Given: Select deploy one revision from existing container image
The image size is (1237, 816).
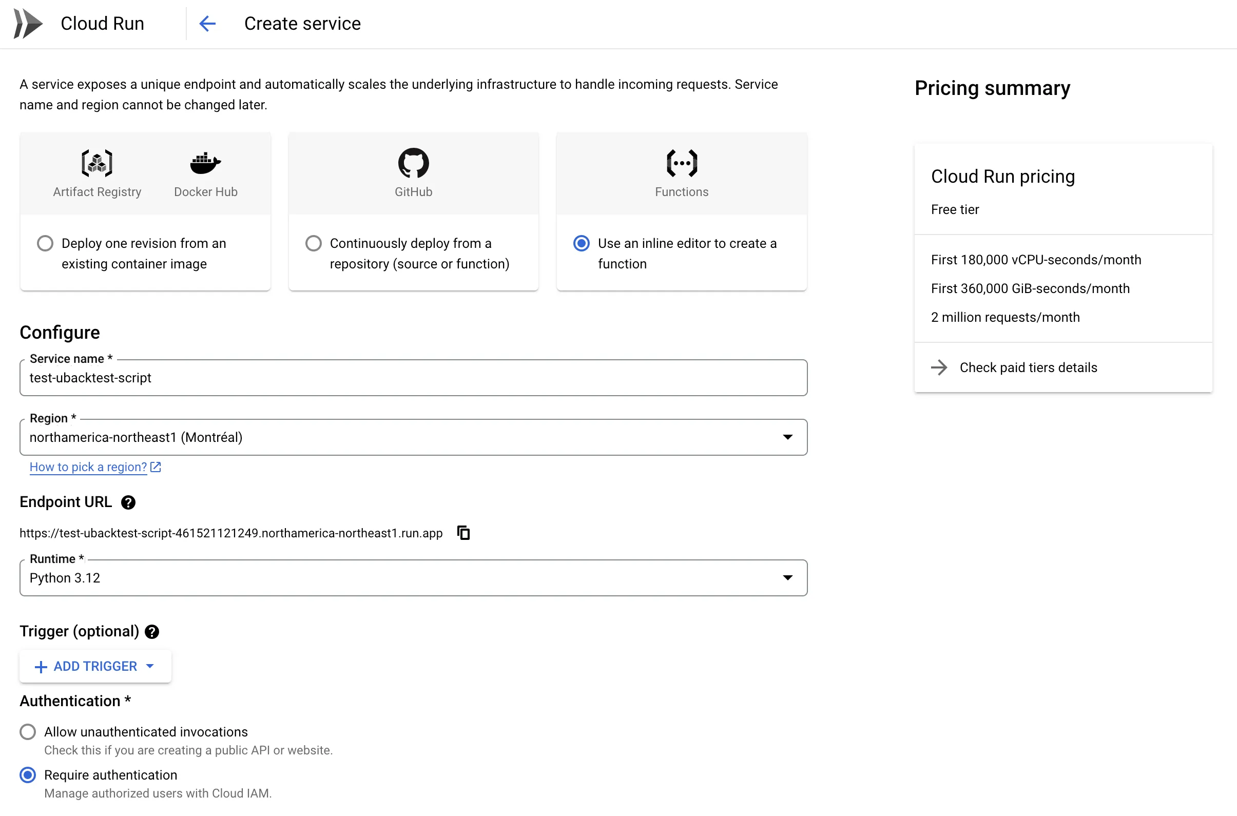Looking at the screenshot, I should tap(45, 243).
